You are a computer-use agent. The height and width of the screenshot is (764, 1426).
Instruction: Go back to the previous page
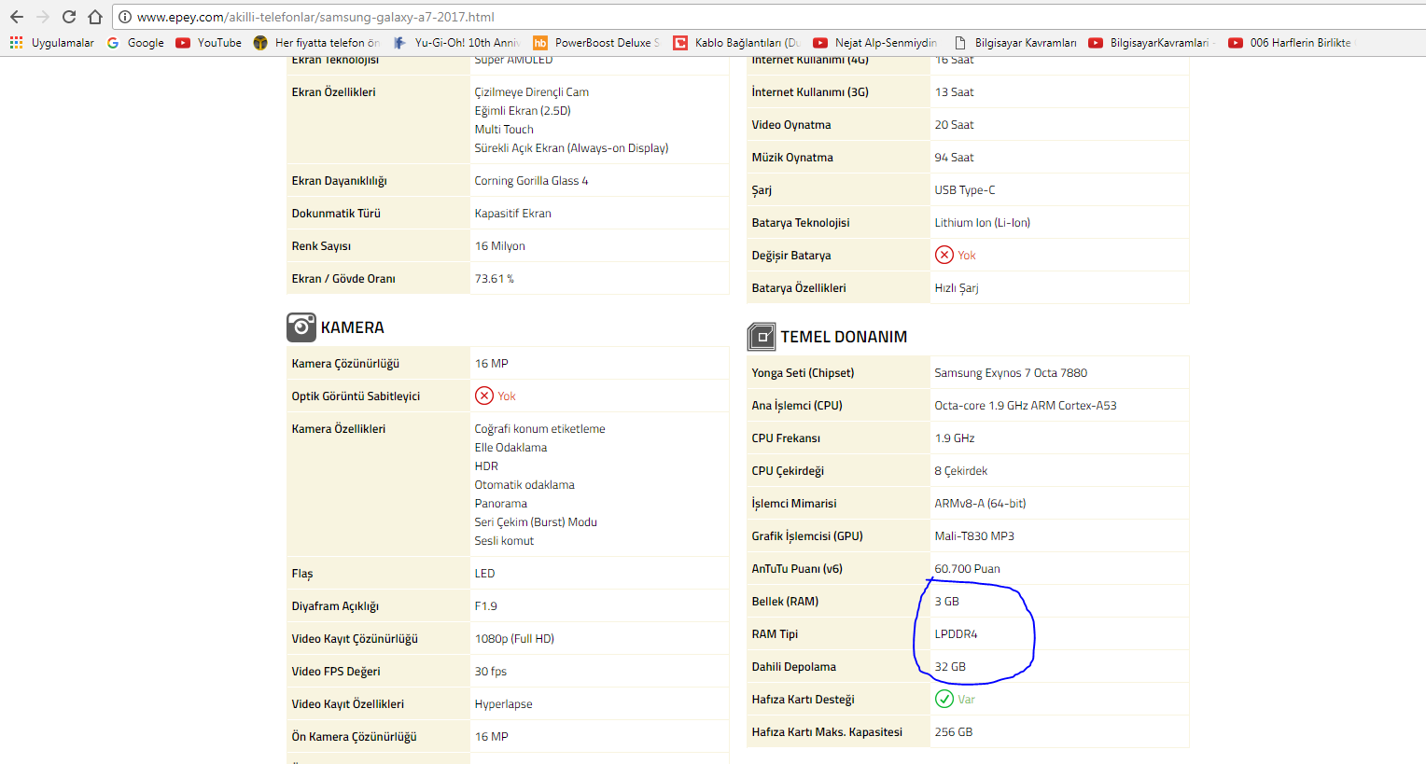[17, 17]
